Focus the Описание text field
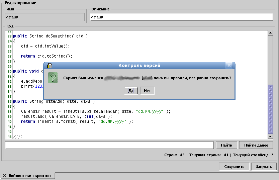The height and width of the screenshot is (180, 279). coord(181,17)
